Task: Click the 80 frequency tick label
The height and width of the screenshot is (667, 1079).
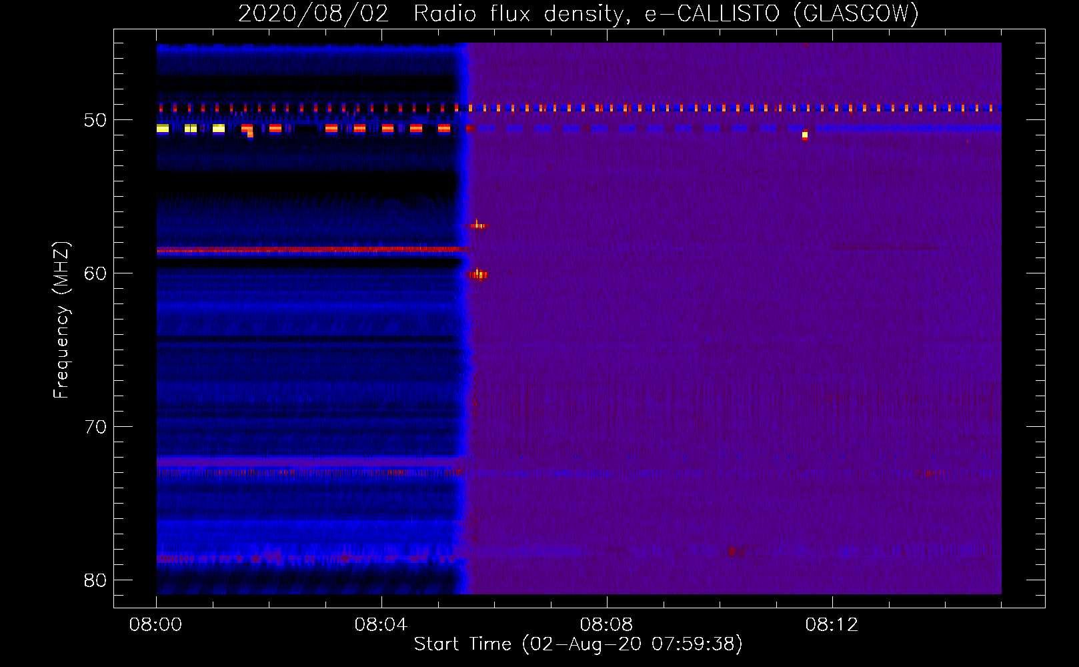Action: (95, 580)
